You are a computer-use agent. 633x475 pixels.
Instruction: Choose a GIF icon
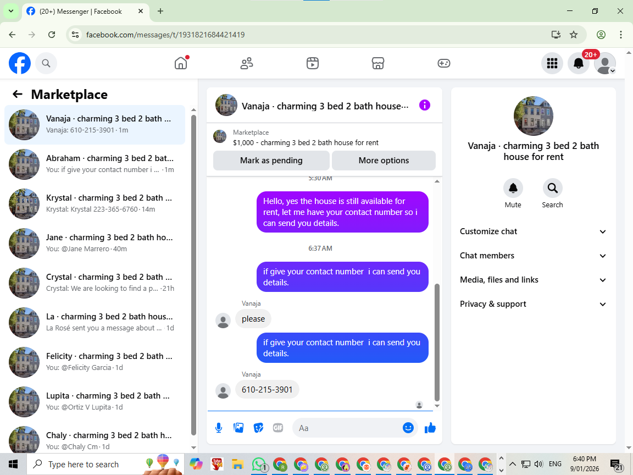click(x=278, y=428)
